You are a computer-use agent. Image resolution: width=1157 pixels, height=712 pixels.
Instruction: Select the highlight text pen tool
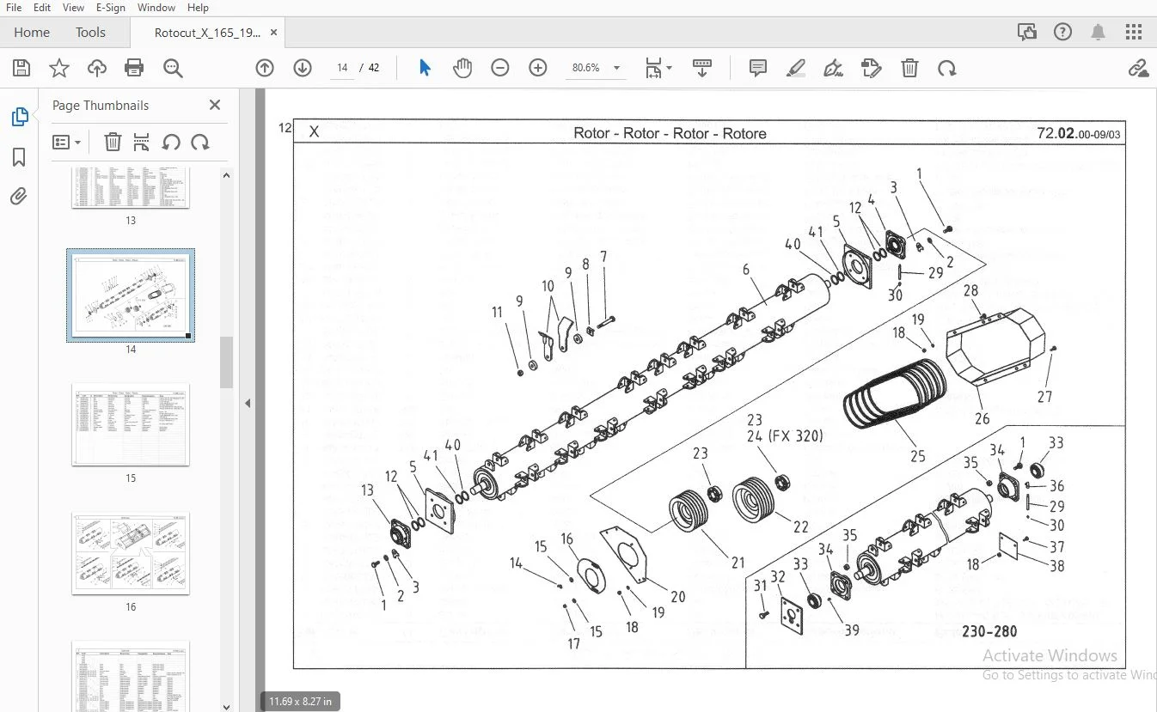point(796,68)
